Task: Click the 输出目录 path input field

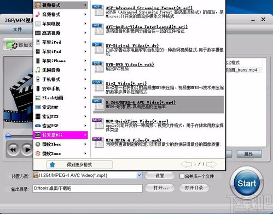Action: coord(88,188)
